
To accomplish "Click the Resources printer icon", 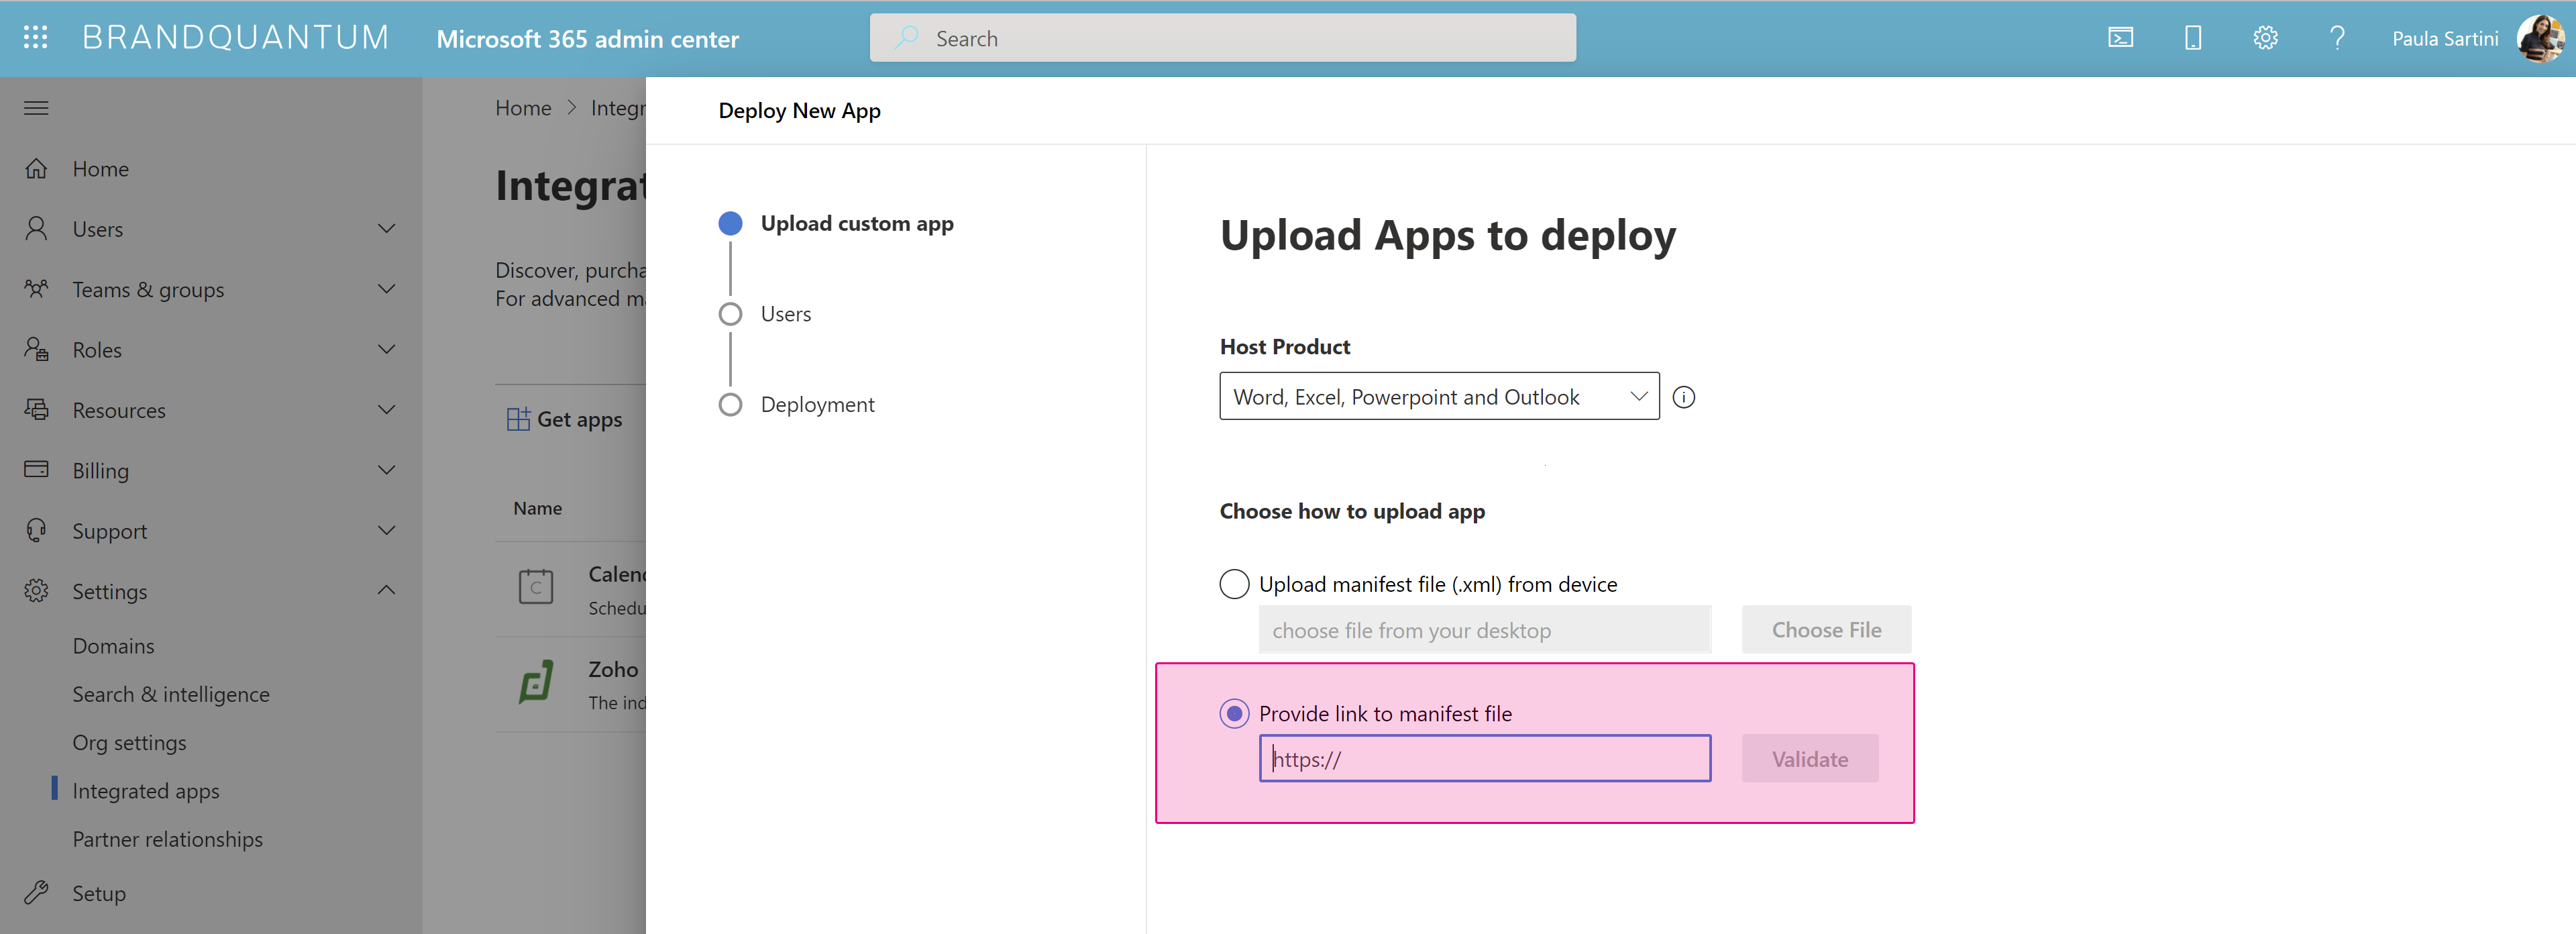I will point(36,410).
